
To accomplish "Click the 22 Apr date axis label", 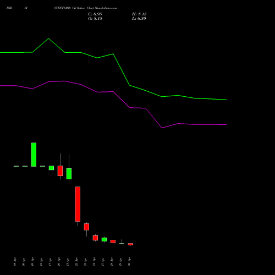I will click(x=76, y=262).
